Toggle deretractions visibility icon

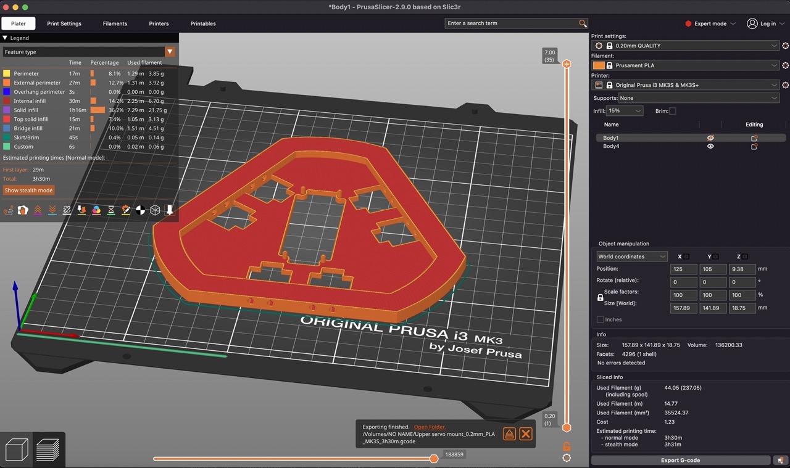click(52, 210)
